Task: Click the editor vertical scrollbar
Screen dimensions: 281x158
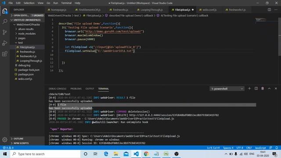Action: [x=280, y=37]
